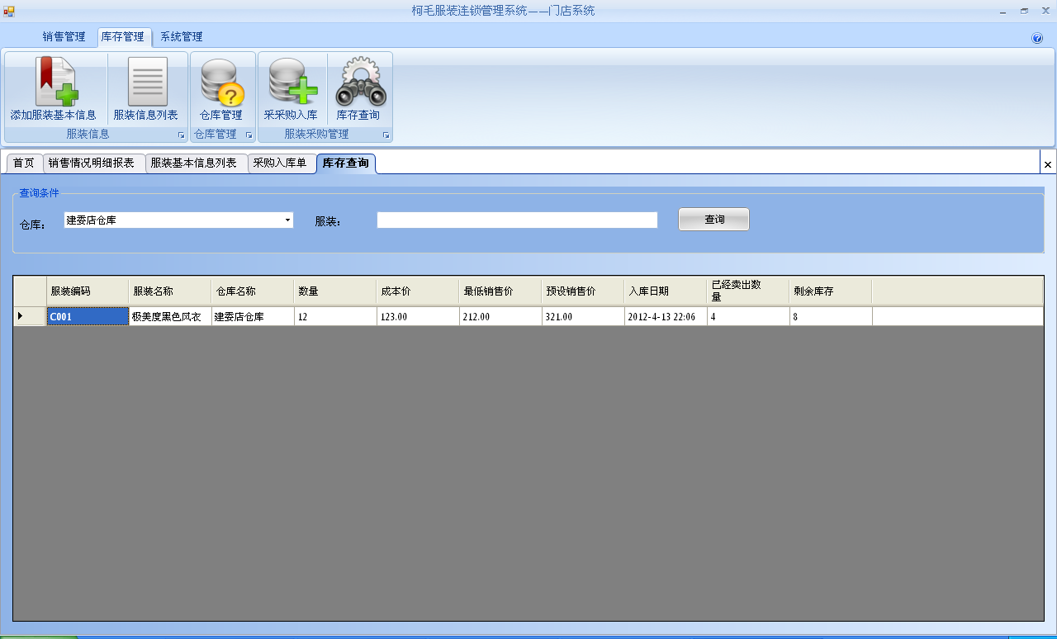Expand the 服装信息 group dialog launcher

(x=181, y=135)
